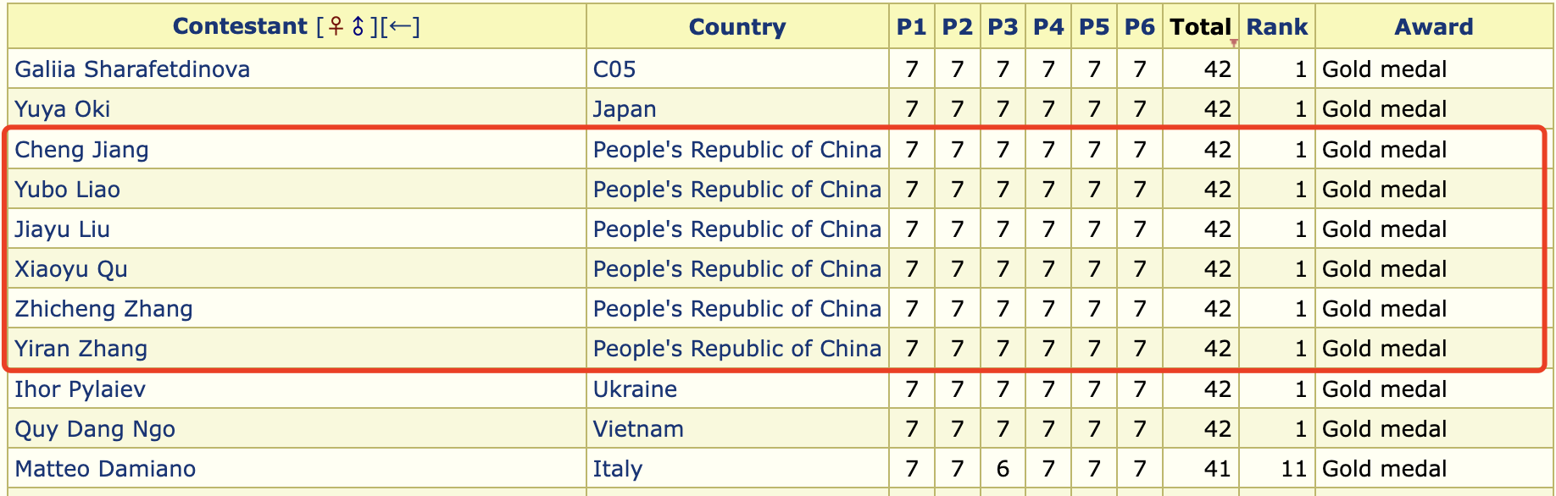Sort by P1 column header
The width and height of the screenshot is (1556, 496).
pos(911,28)
